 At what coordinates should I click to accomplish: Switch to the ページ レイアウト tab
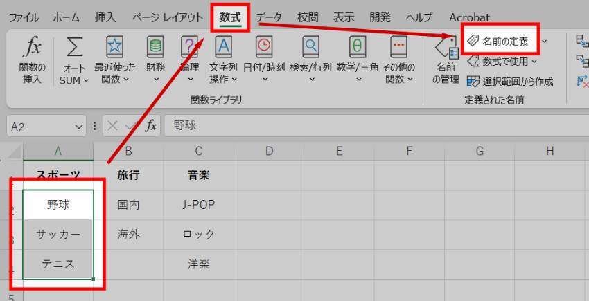click(168, 17)
